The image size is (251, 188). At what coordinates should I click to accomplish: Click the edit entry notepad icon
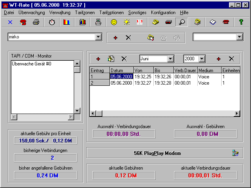pos(111,59)
